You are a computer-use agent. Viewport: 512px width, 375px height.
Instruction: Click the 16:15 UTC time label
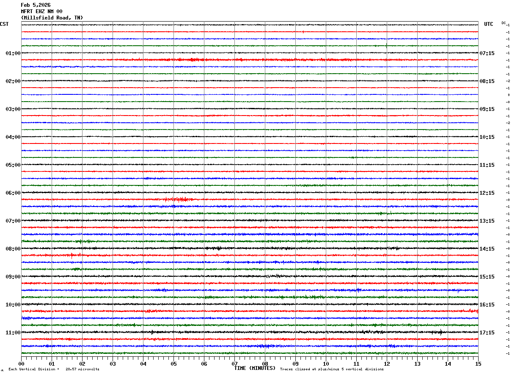click(487, 305)
